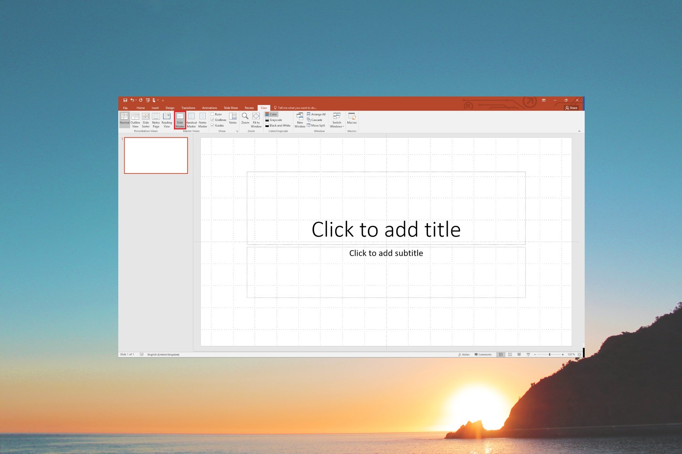This screenshot has height=454, width=682.
Task: Switch to Outline View
Action: click(x=135, y=120)
